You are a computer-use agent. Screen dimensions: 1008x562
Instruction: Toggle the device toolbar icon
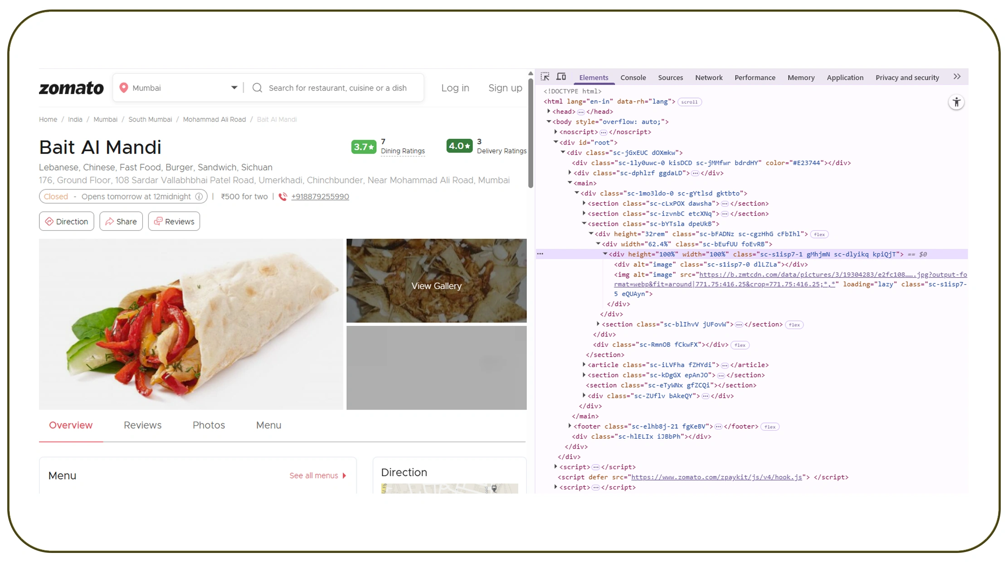(561, 77)
